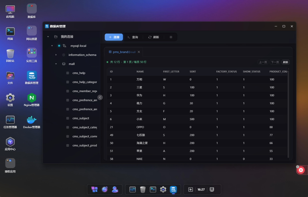Click the 16:27 clock in dock
The width and height of the screenshot is (308, 197).
[x=201, y=189]
